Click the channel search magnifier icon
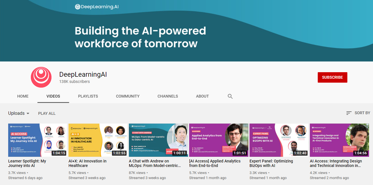The width and height of the screenshot is (373, 185). (x=230, y=96)
